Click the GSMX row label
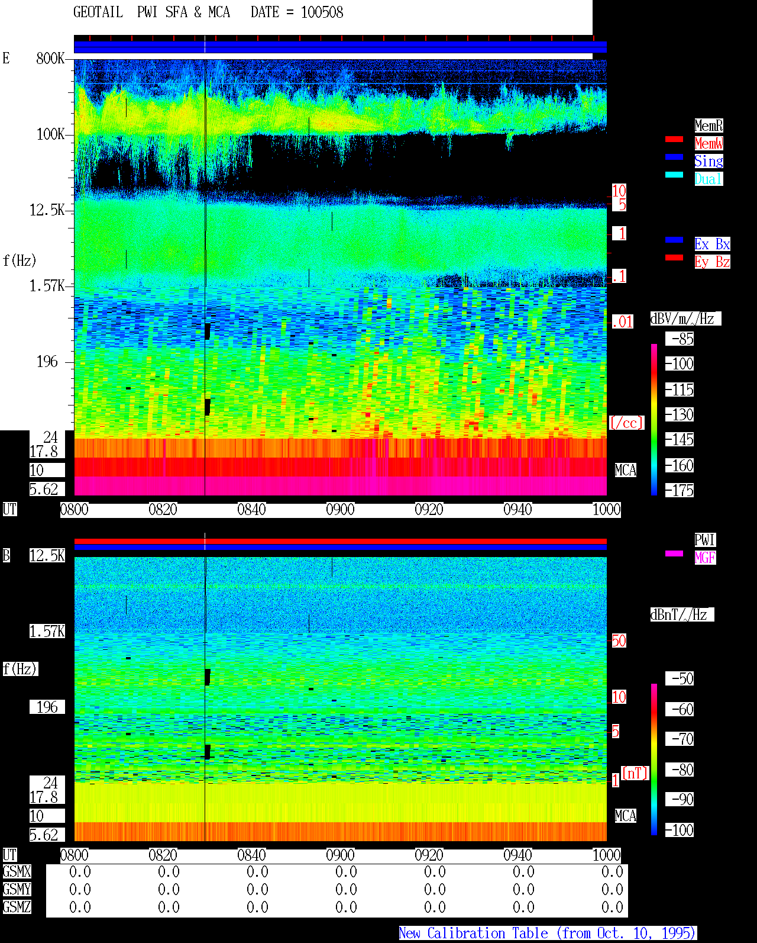 pos(17,872)
